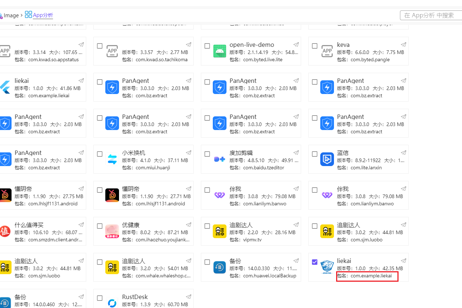This screenshot has height=308, width=462.
Task: Click package name com.lite.lanxin
Action: (366, 168)
